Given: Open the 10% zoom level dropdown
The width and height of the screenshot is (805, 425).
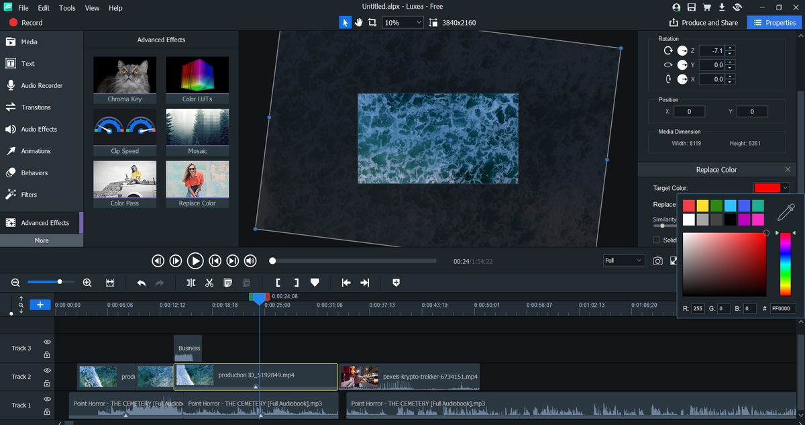Looking at the screenshot, I should (402, 22).
